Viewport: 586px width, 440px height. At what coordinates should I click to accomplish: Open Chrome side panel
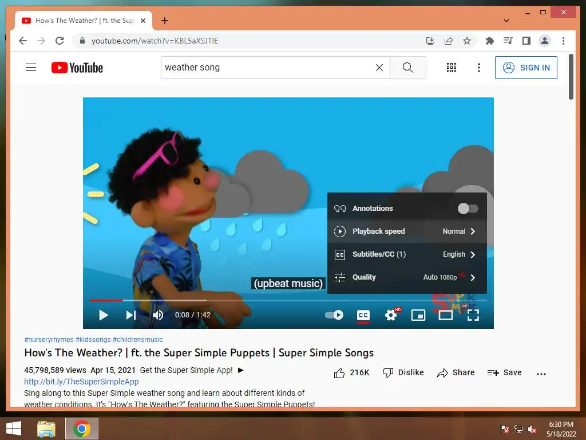(526, 41)
